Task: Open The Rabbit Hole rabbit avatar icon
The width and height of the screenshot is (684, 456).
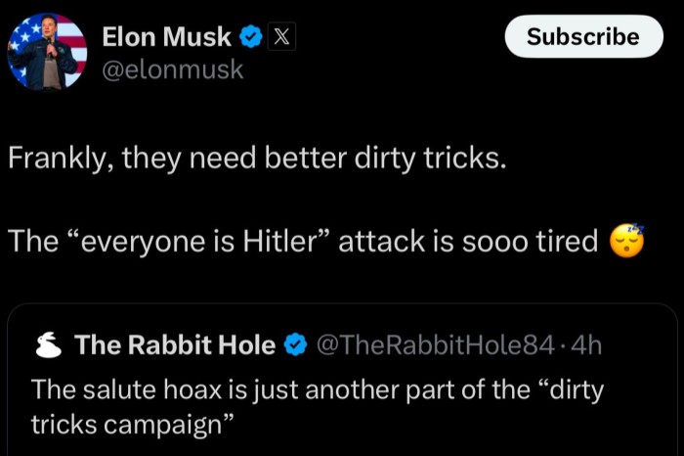Action: [50, 344]
